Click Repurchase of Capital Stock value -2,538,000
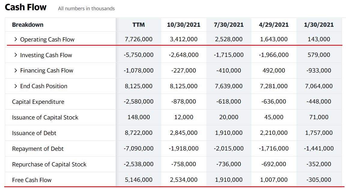Image resolution: width=346 pixels, height=189 pixels. point(138,164)
